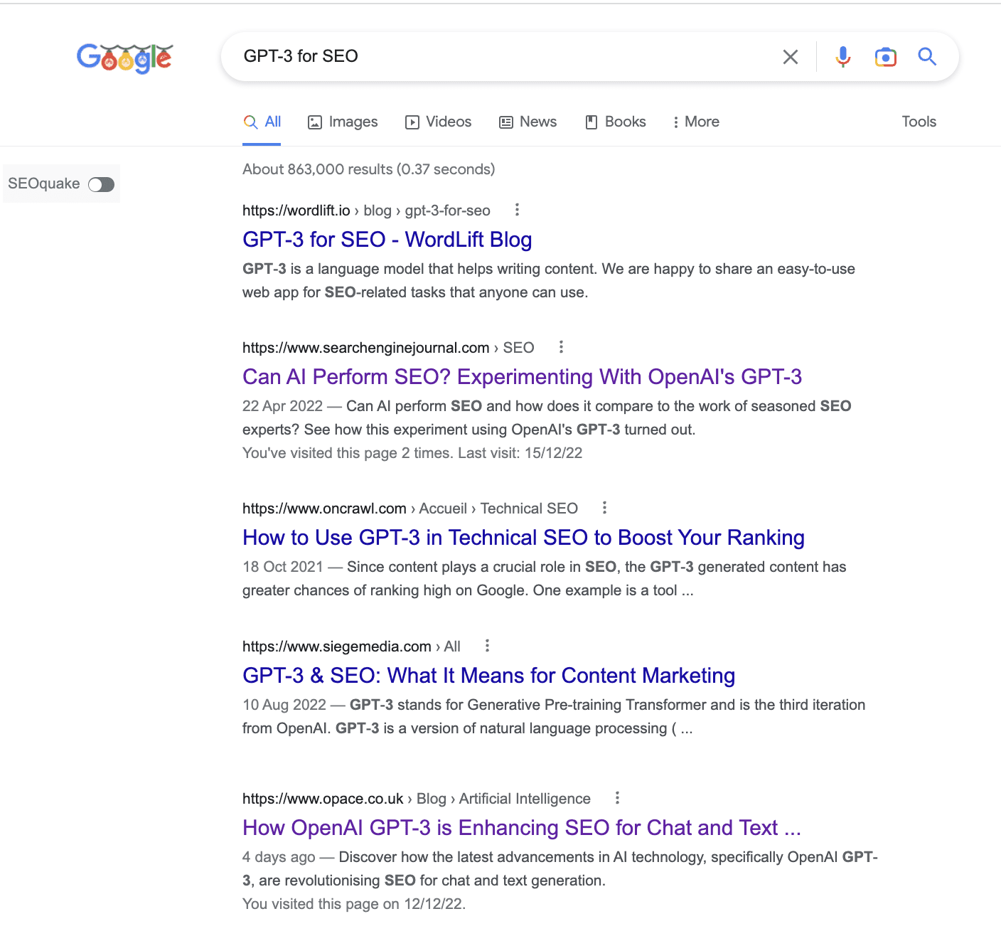
Task: Open 'Can AI Perform SEO?' article link
Action: (521, 376)
